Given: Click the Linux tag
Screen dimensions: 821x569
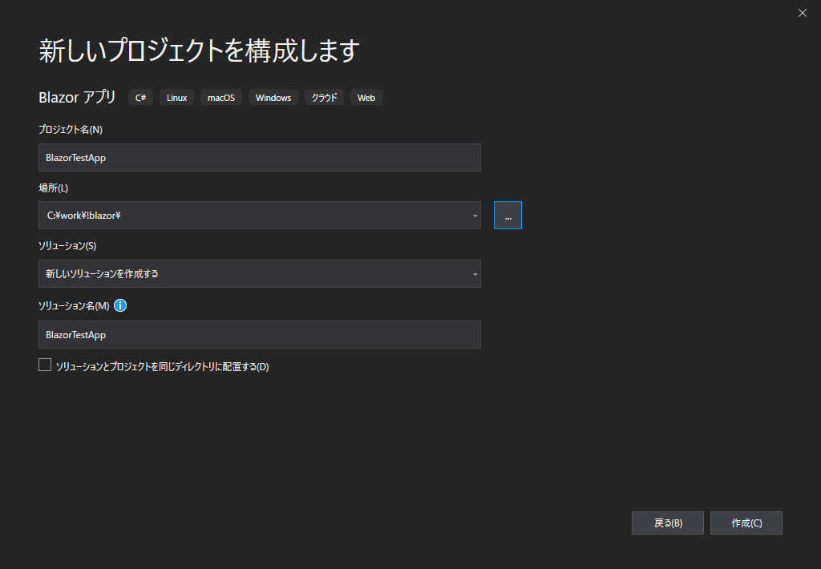Looking at the screenshot, I should point(177,97).
